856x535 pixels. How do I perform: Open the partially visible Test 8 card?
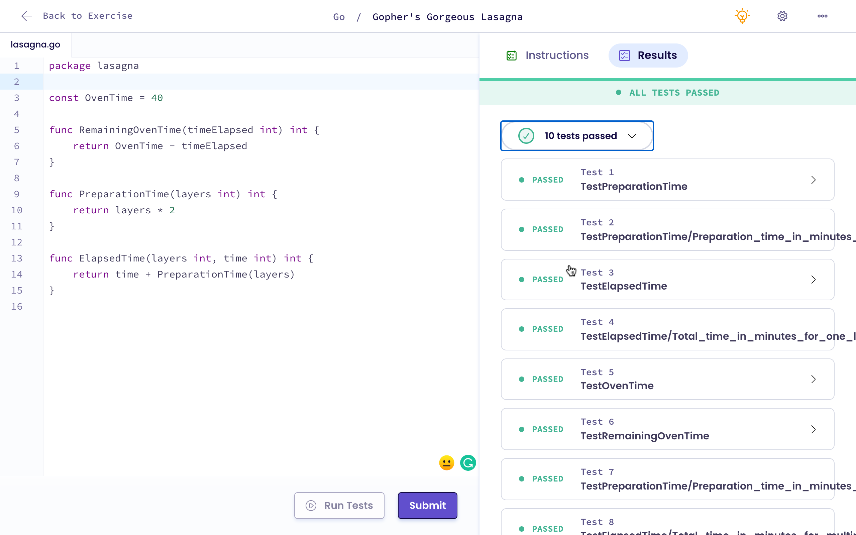click(667, 522)
